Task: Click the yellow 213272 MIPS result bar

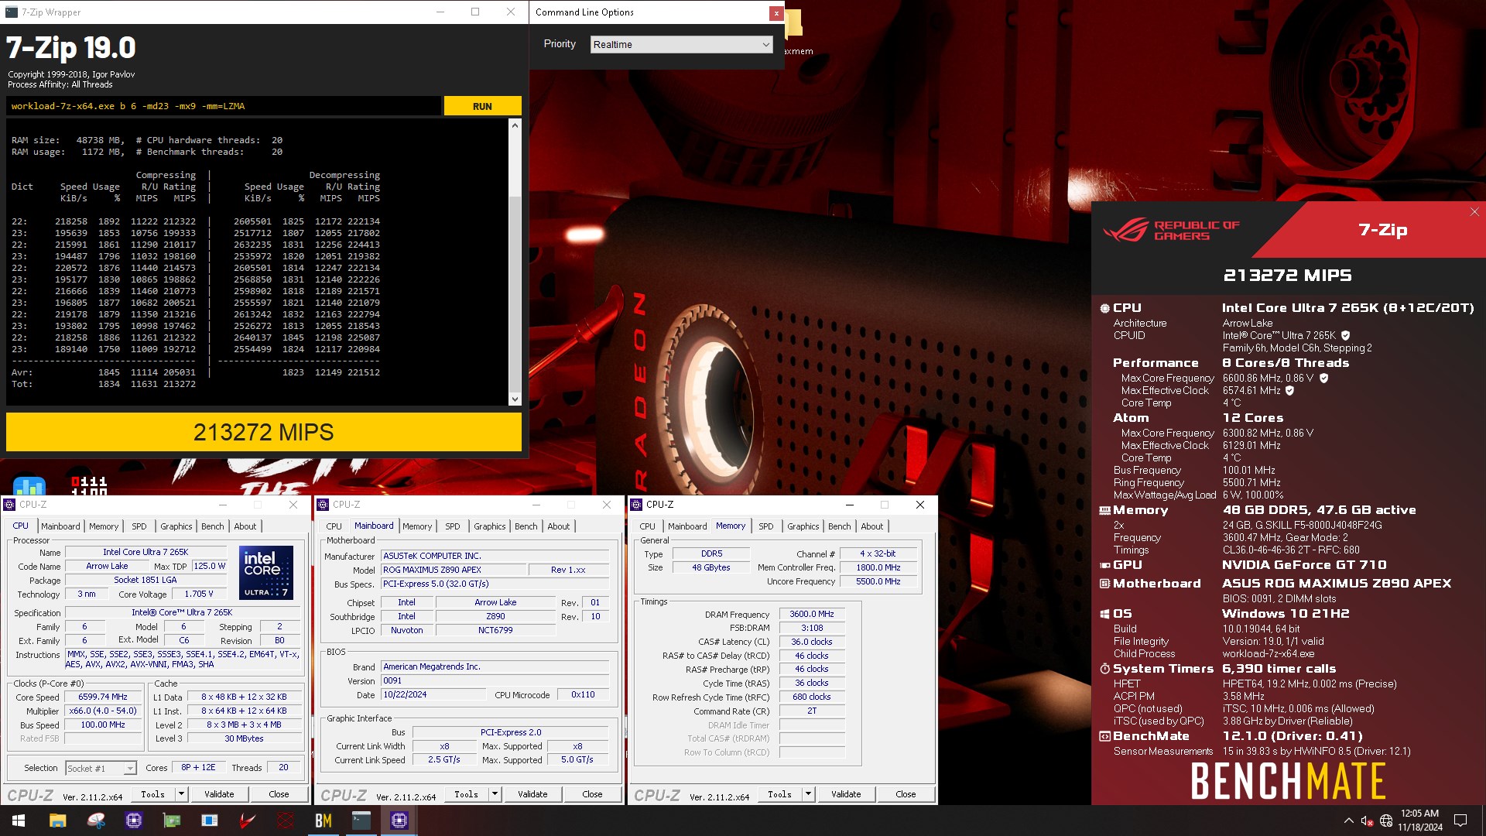Action: (263, 432)
